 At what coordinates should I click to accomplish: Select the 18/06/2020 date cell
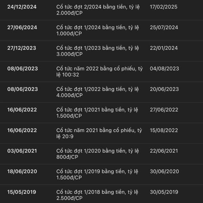click(x=22, y=172)
